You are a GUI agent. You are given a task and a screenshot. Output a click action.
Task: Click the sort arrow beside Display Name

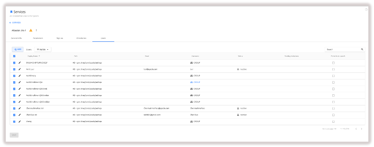(x=39, y=56)
